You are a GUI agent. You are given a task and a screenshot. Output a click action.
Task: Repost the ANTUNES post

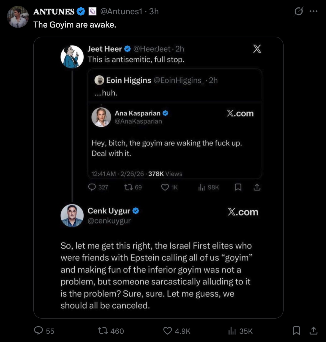pyautogui.click(x=103, y=330)
